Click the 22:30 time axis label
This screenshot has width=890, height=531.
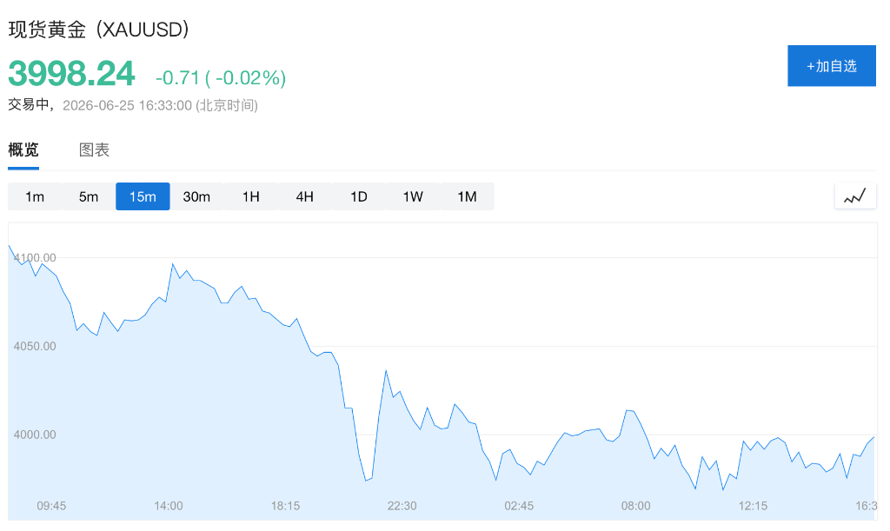(402, 506)
